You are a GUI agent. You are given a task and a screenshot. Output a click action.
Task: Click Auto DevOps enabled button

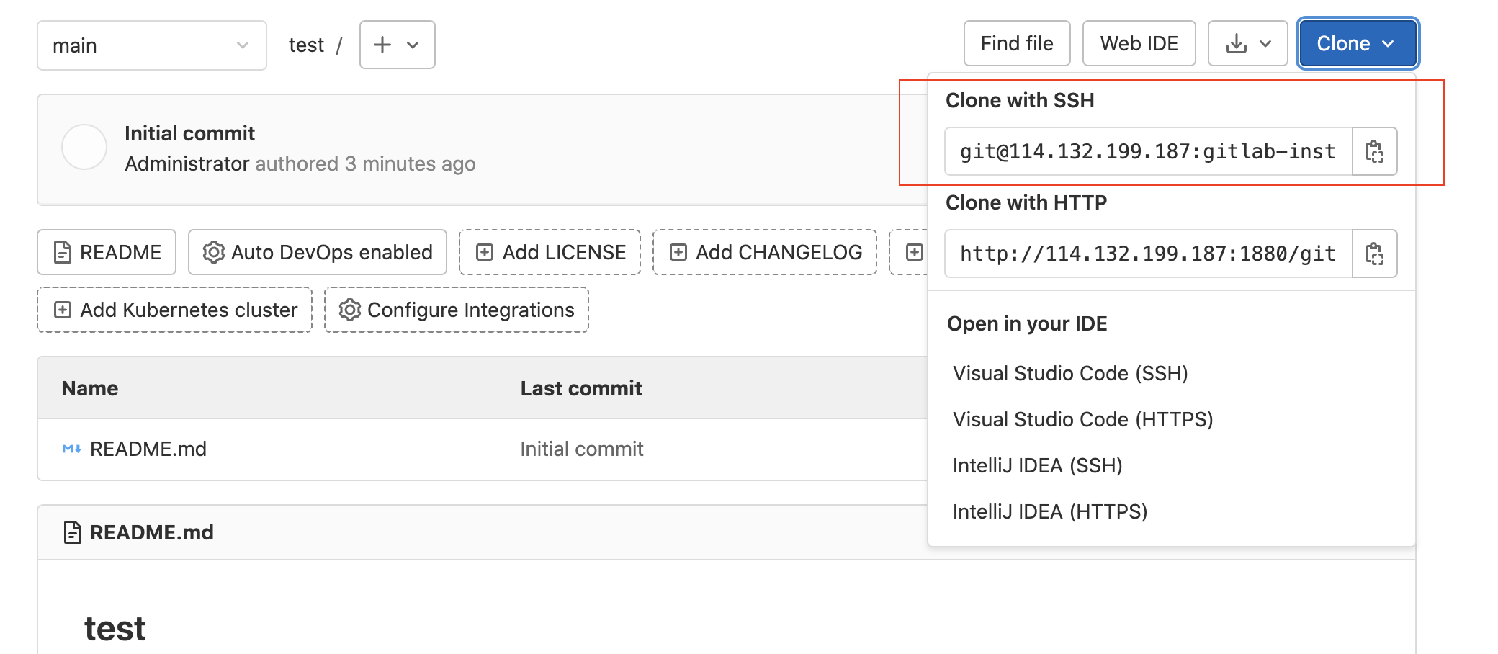pos(318,252)
